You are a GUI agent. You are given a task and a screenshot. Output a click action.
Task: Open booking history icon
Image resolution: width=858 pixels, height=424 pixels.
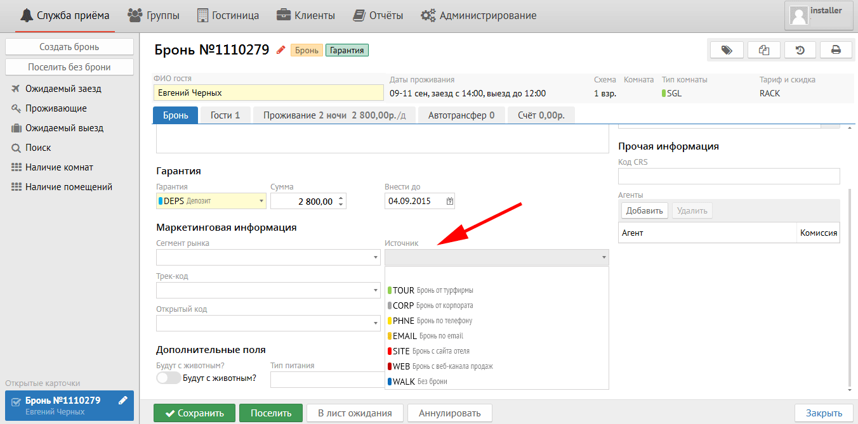pyautogui.click(x=800, y=50)
